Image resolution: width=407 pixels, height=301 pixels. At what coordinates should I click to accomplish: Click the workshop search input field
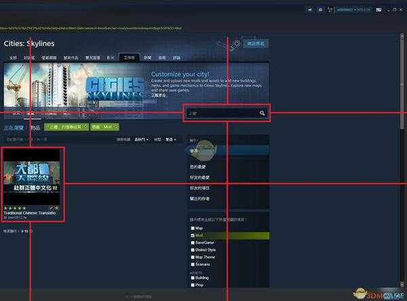point(221,114)
